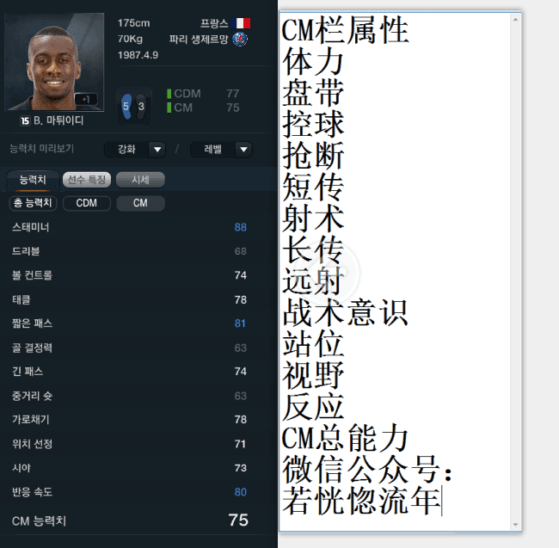
Task: Click the +1 badge on player photo
Action: tap(86, 99)
